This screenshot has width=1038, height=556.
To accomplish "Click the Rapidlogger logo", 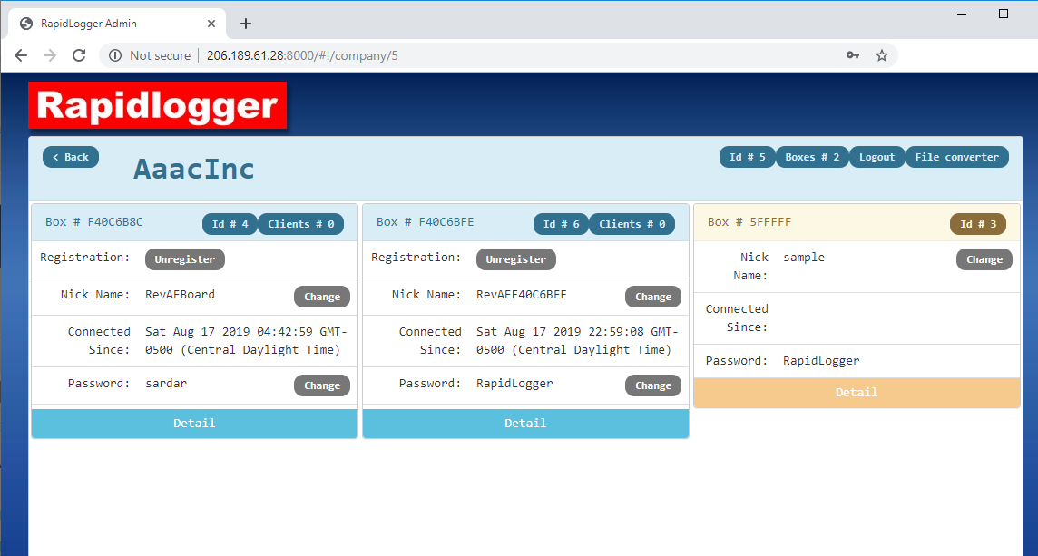I will click(x=157, y=106).
